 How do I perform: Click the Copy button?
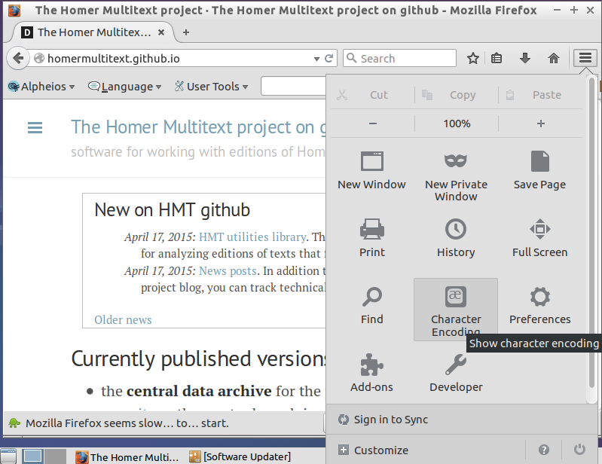[456, 95]
